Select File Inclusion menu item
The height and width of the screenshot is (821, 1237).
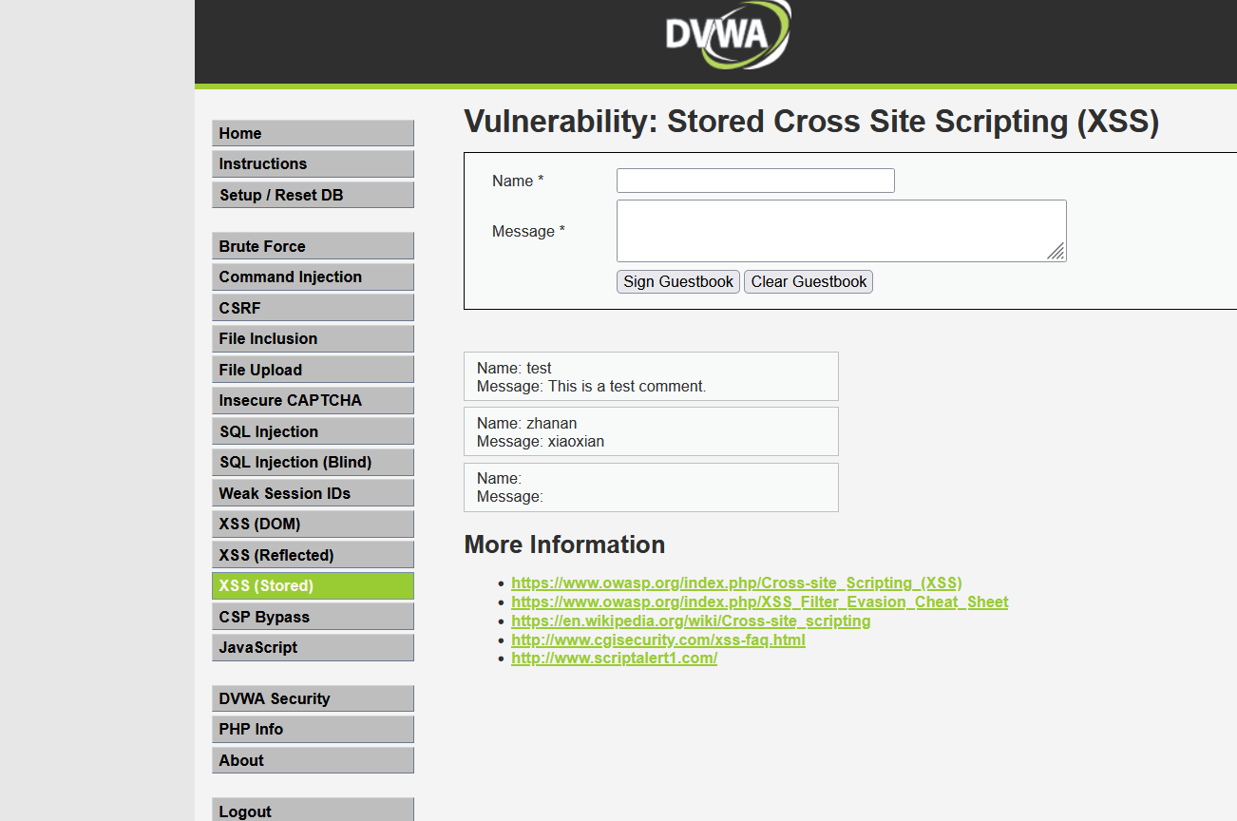coord(313,338)
